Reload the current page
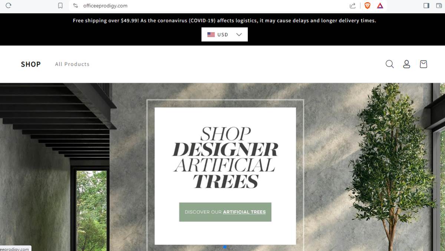Viewport: 445px width, 251px height. click(9, 6)
